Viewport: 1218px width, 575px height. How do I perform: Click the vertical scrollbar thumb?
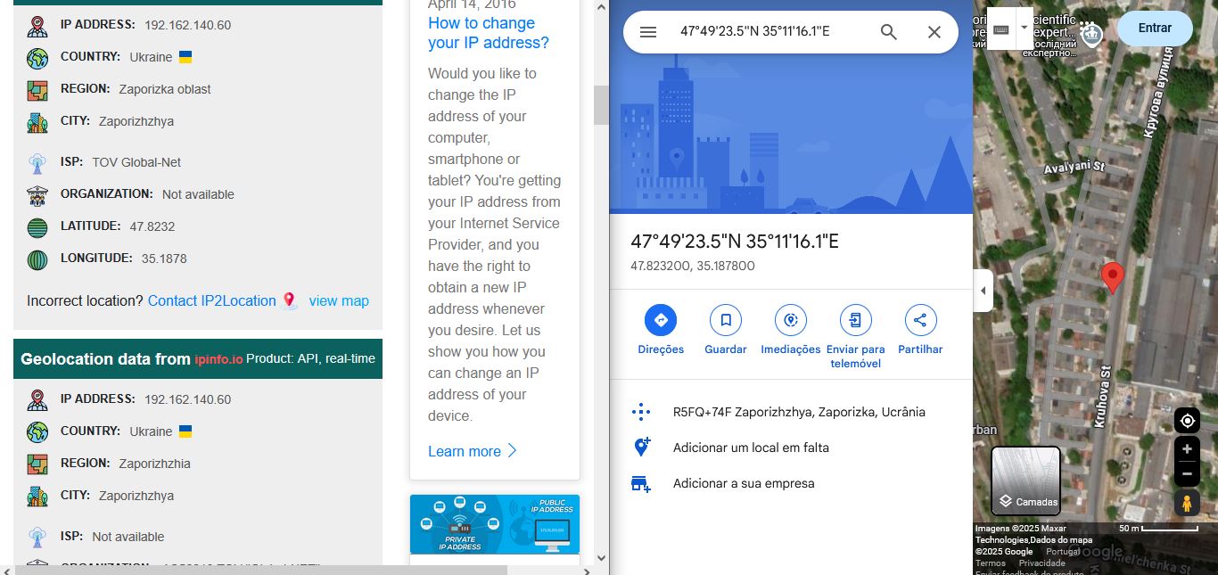coord(601,105)
